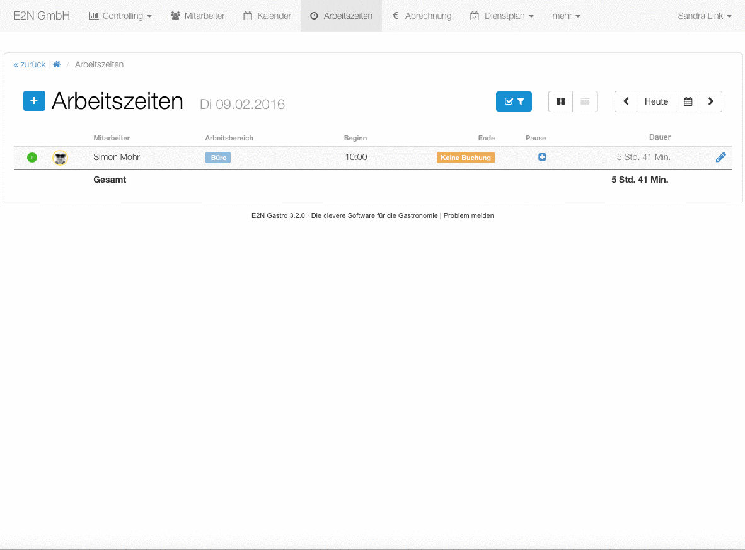Click the home icon in the breadcrumb
Screen dimensions: 745x550
point(57,64)
